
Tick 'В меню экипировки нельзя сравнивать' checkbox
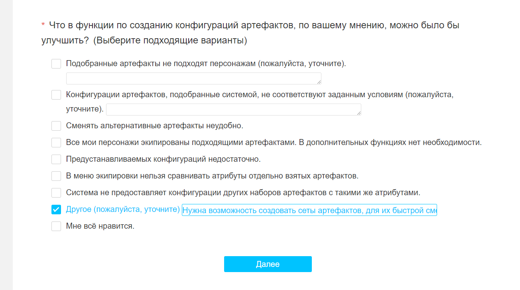(x=56, y=176)
